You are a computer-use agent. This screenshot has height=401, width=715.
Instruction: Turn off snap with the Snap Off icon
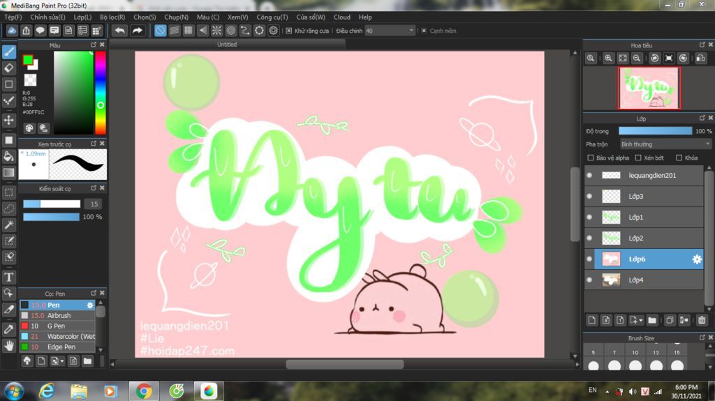(160, 31)
